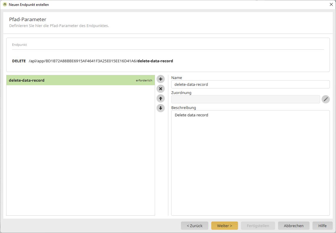Move the parameter down with arrow icon
Viewport: 336px width, 233px height.
point(161,108)
